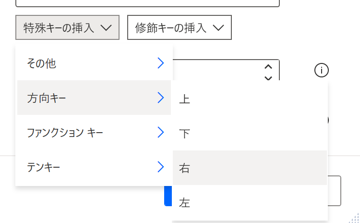The width and height of the screenshot is (360, 223).
Task: Click the chevron arrow next to テンキー
Action: tap(161, 166)
